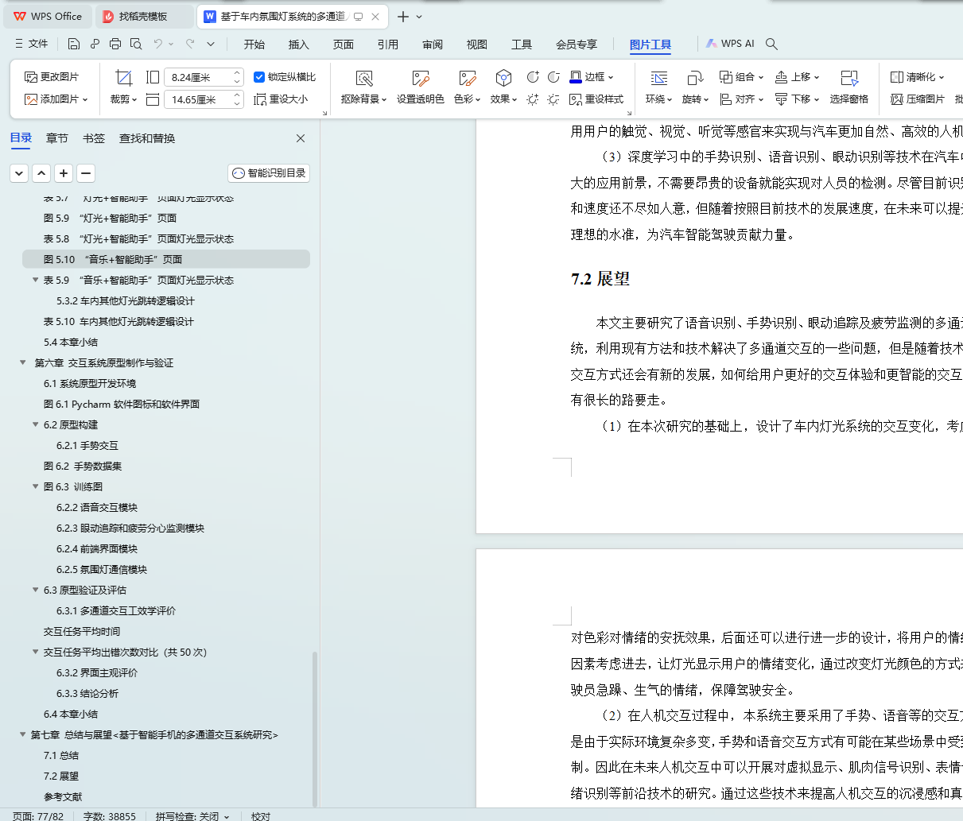Screen dimensions: 963x821
Task: Click 重设大小 reset size
Action: coord(281,99)
